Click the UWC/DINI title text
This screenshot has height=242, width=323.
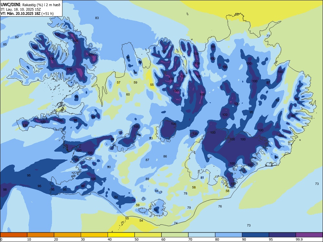tap(10, 5)
